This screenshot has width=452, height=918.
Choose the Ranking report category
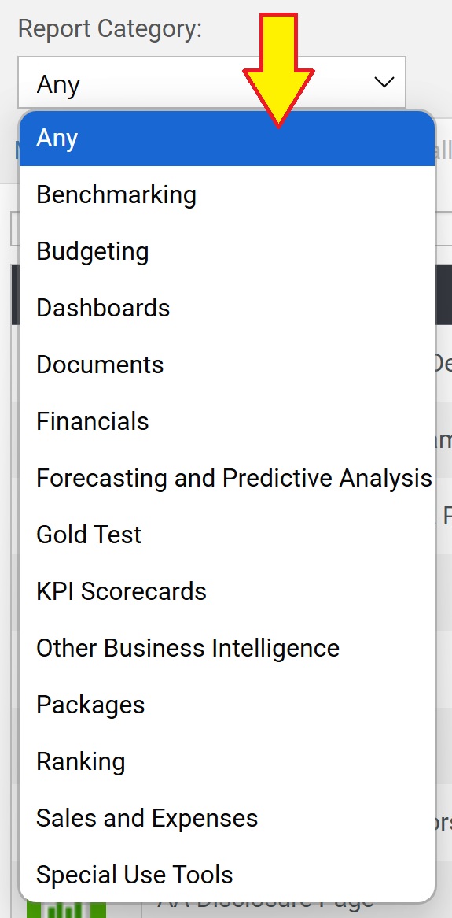point(227,762)
